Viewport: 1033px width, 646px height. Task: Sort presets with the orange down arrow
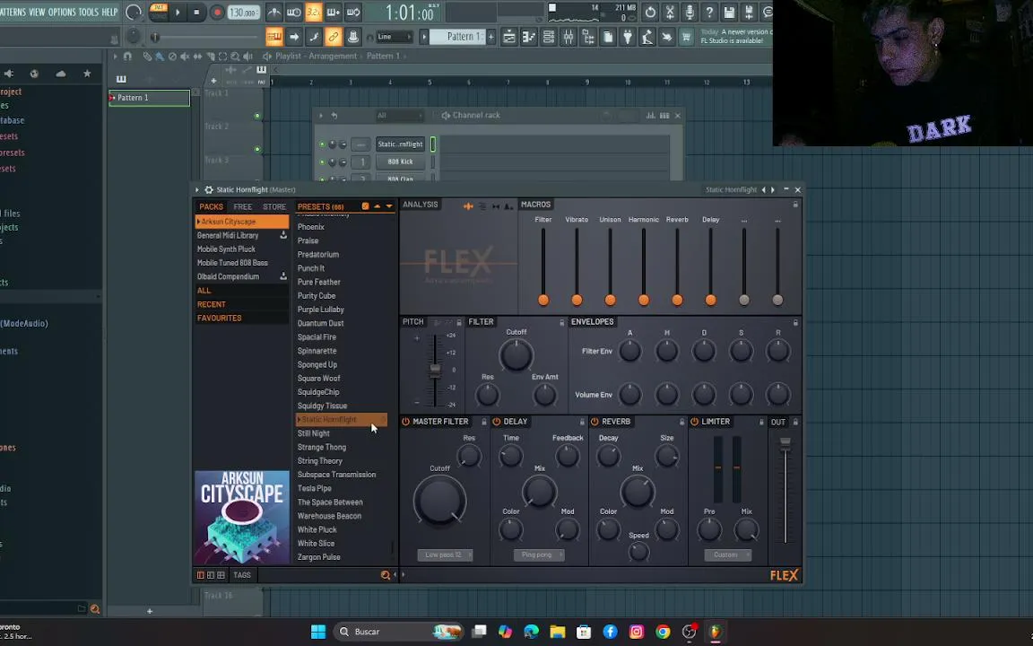click(389, 206)
